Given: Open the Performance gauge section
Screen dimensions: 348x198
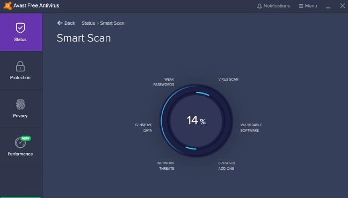Looking at the screenshot, I should (x=21, y=147).
